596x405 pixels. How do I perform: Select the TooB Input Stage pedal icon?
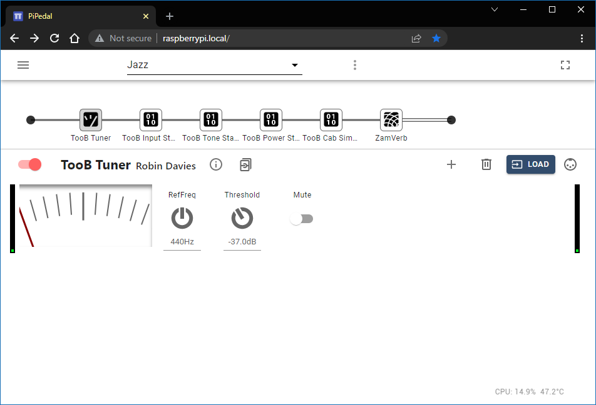point(151,120)
